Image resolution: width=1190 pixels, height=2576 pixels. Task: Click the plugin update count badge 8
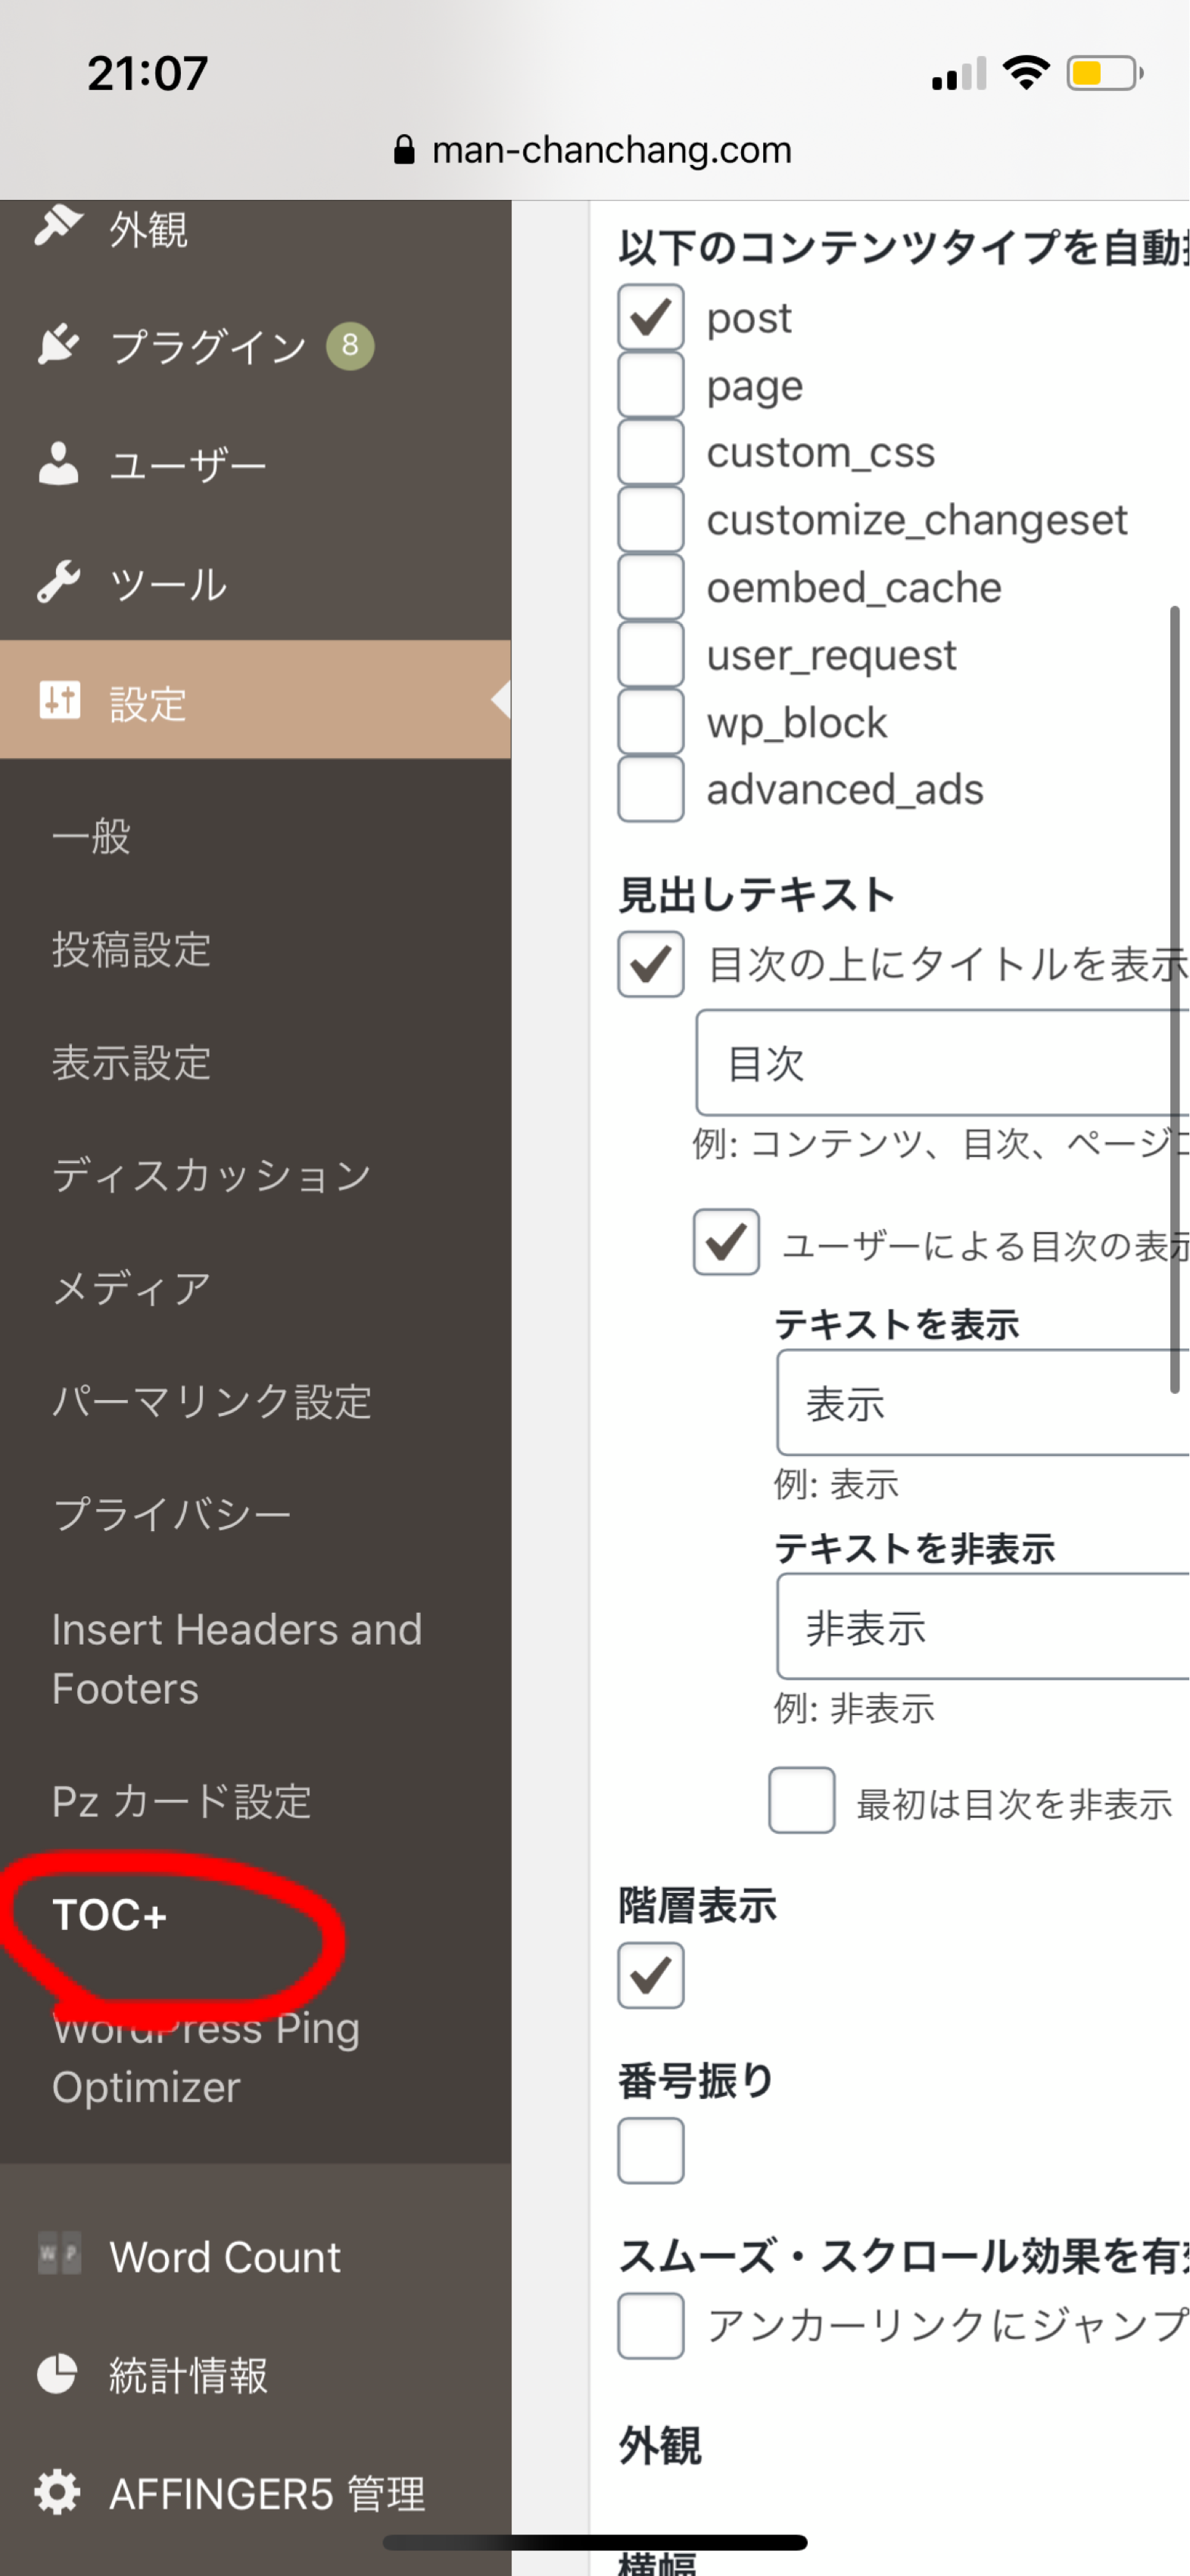tap(350, 346)
